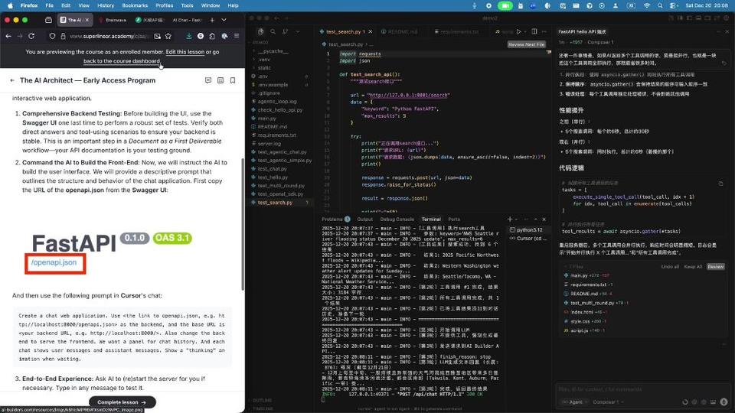Go back using the Firefox back arrow
The height and width of the screenshot is (413, 735).
point(8,36)
